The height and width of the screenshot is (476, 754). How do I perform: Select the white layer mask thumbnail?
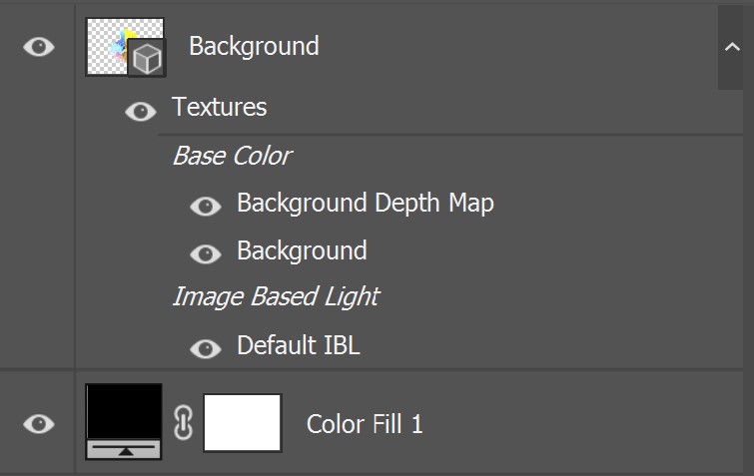coord(243,423)
